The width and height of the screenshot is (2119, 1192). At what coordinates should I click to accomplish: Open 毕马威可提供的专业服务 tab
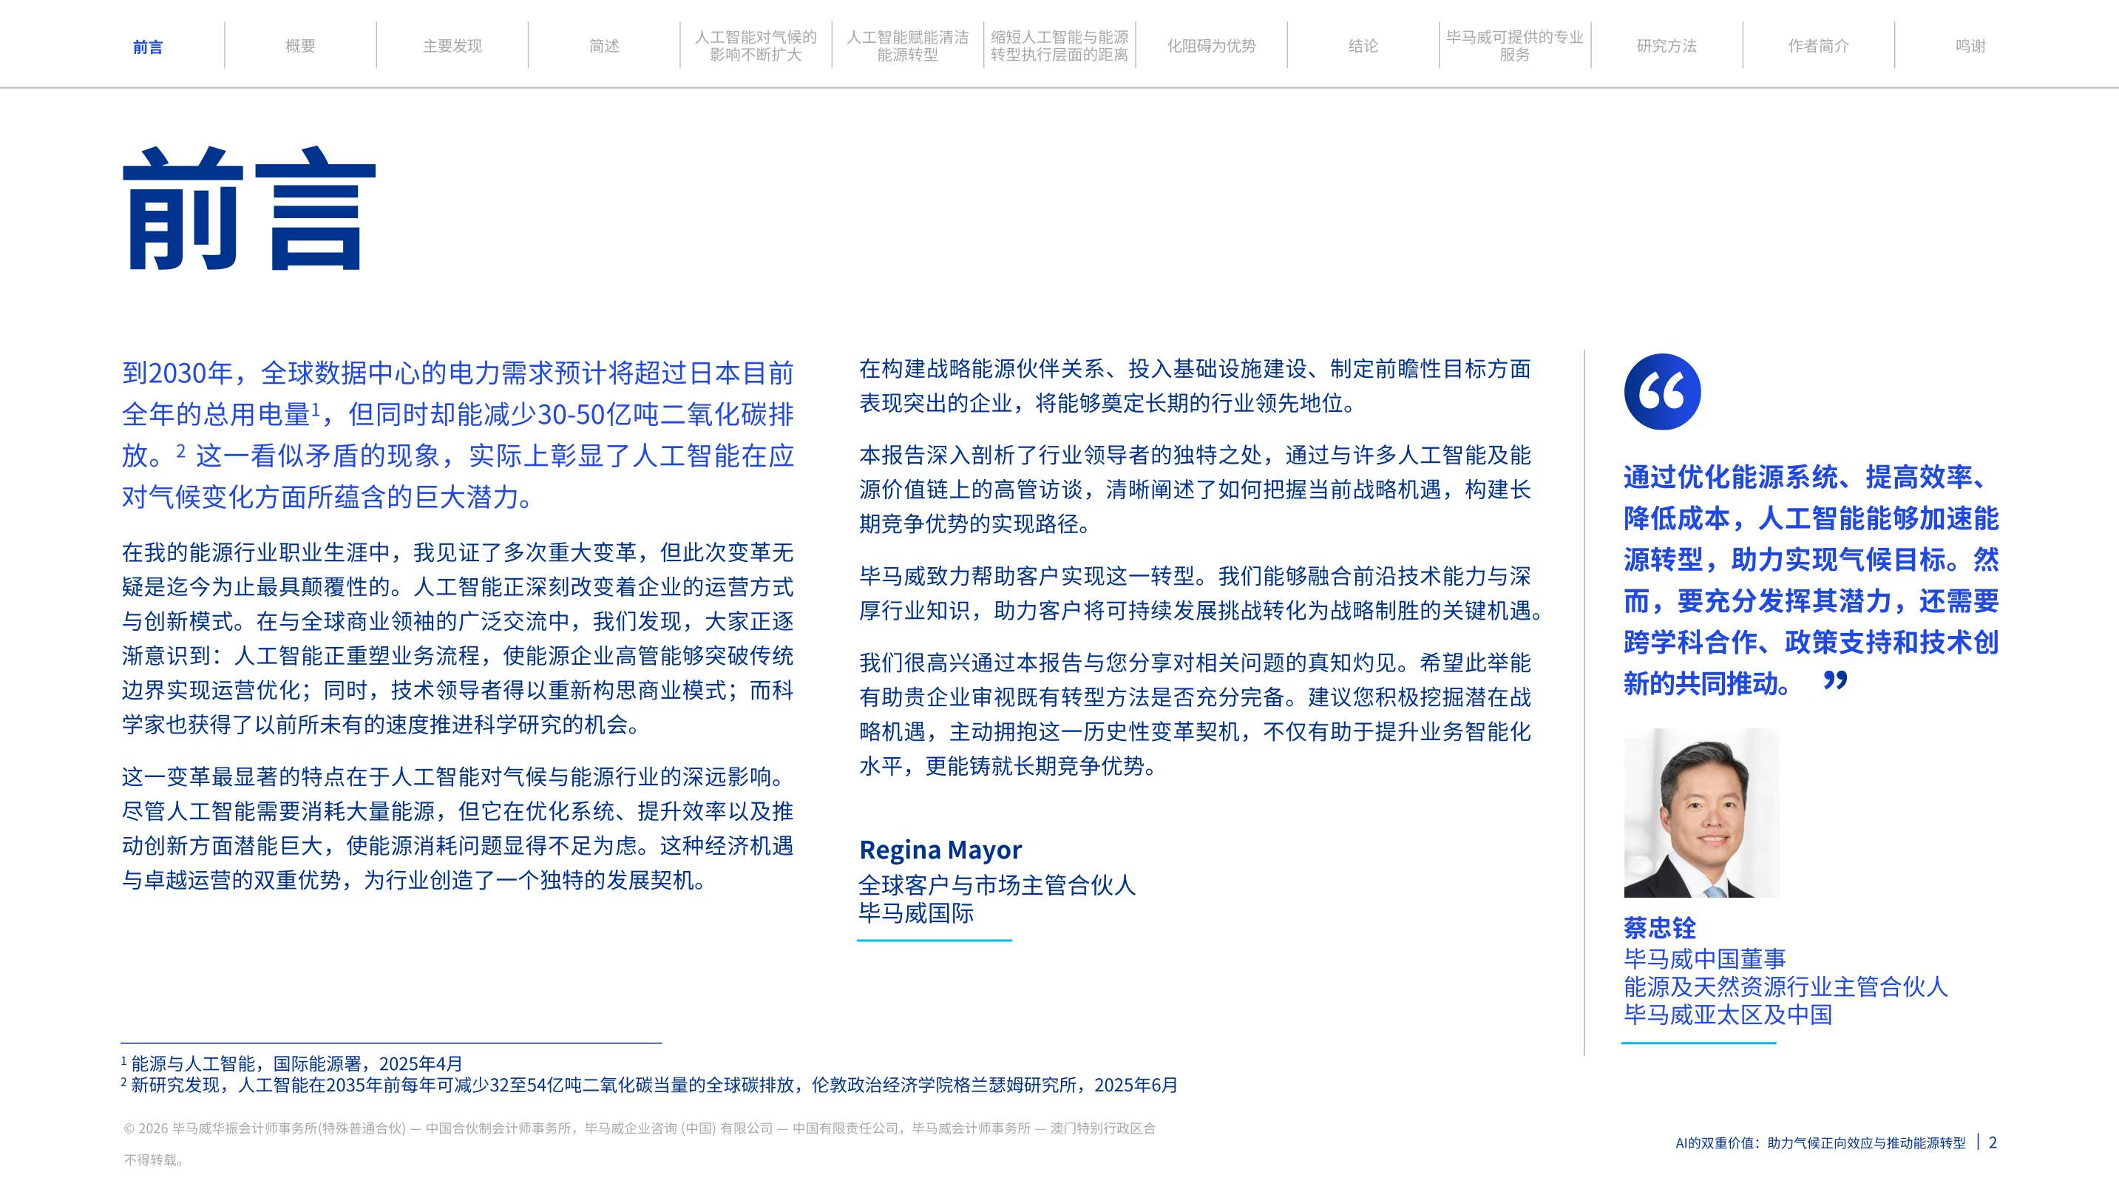[1514, 46]
